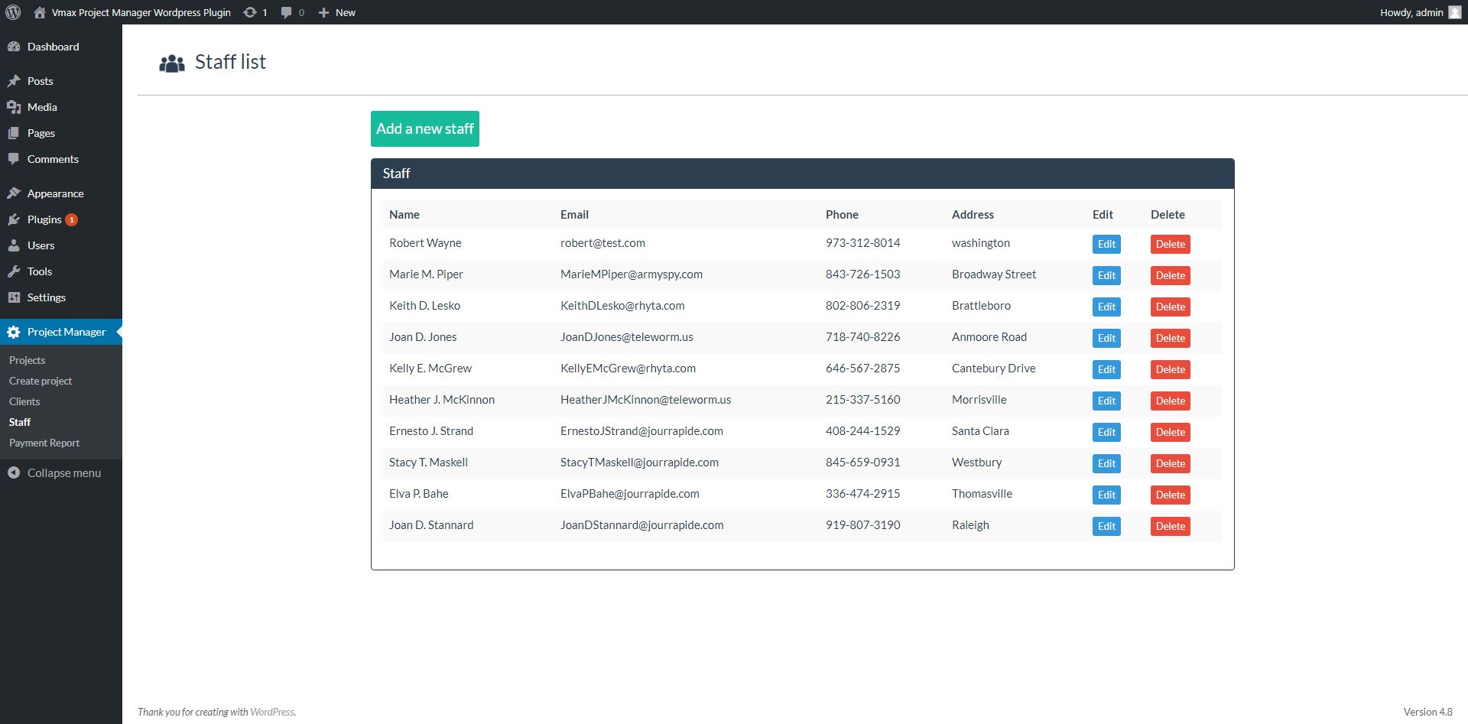Screen dimensions: 1468x724
Task: Edit Marie M. Piper's record
Action: click(x=1106, y=275)
